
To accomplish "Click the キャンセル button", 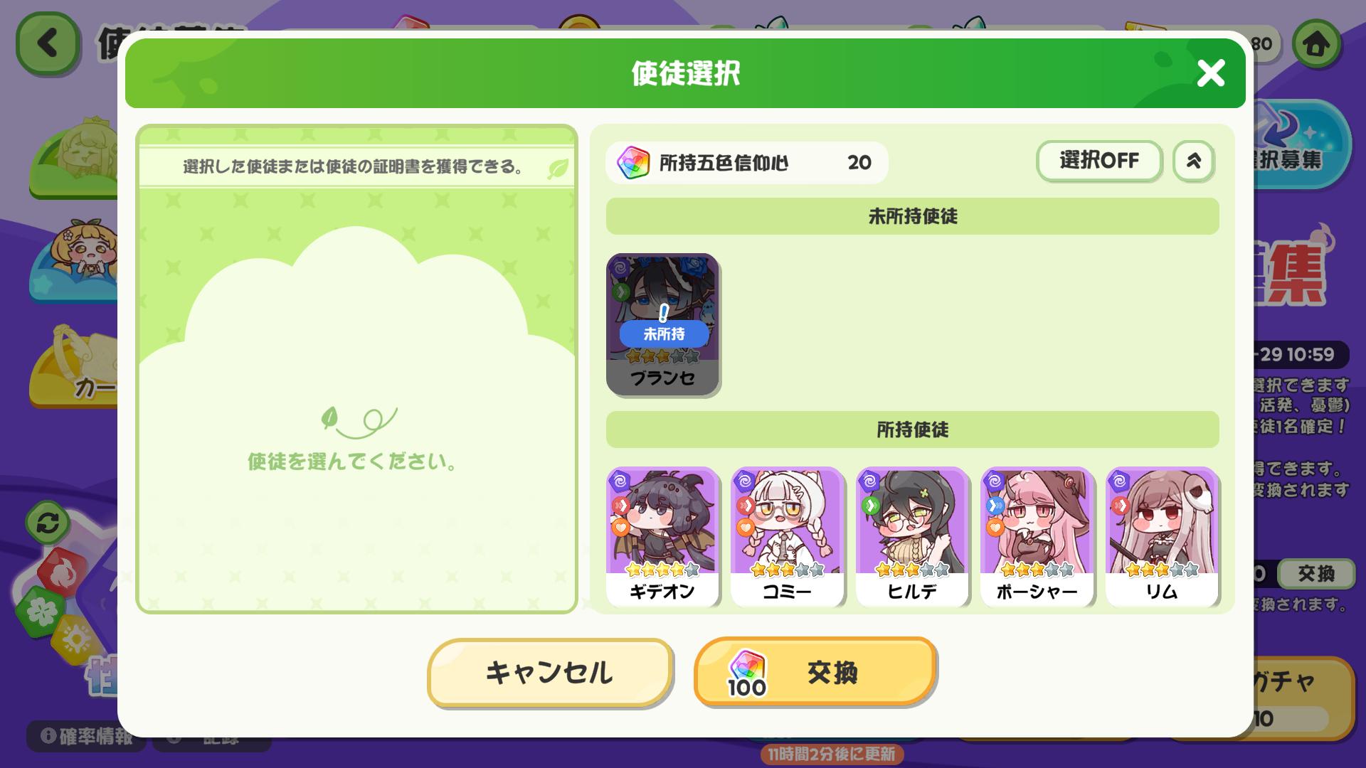I will coord(550,672).
